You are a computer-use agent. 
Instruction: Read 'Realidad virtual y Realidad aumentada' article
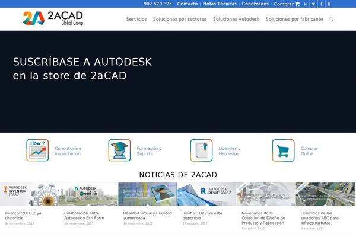(x=148, y=216)
